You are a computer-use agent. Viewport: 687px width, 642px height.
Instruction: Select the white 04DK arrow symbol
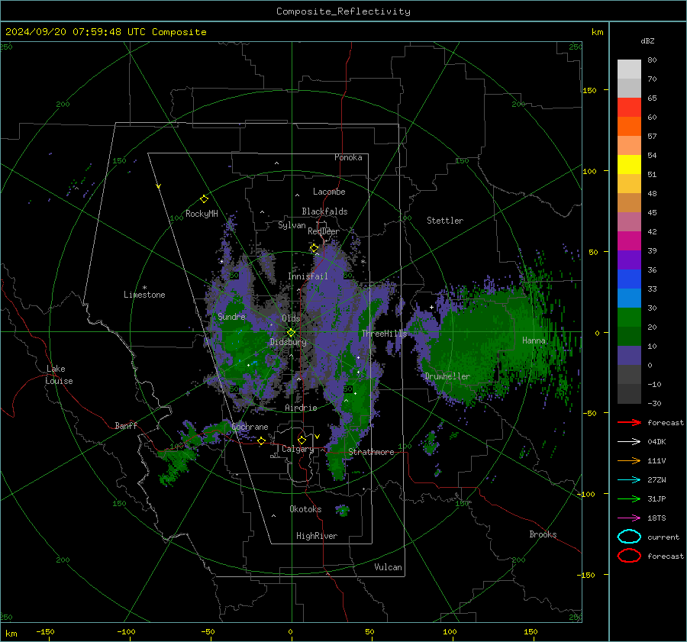click(629, 441)
